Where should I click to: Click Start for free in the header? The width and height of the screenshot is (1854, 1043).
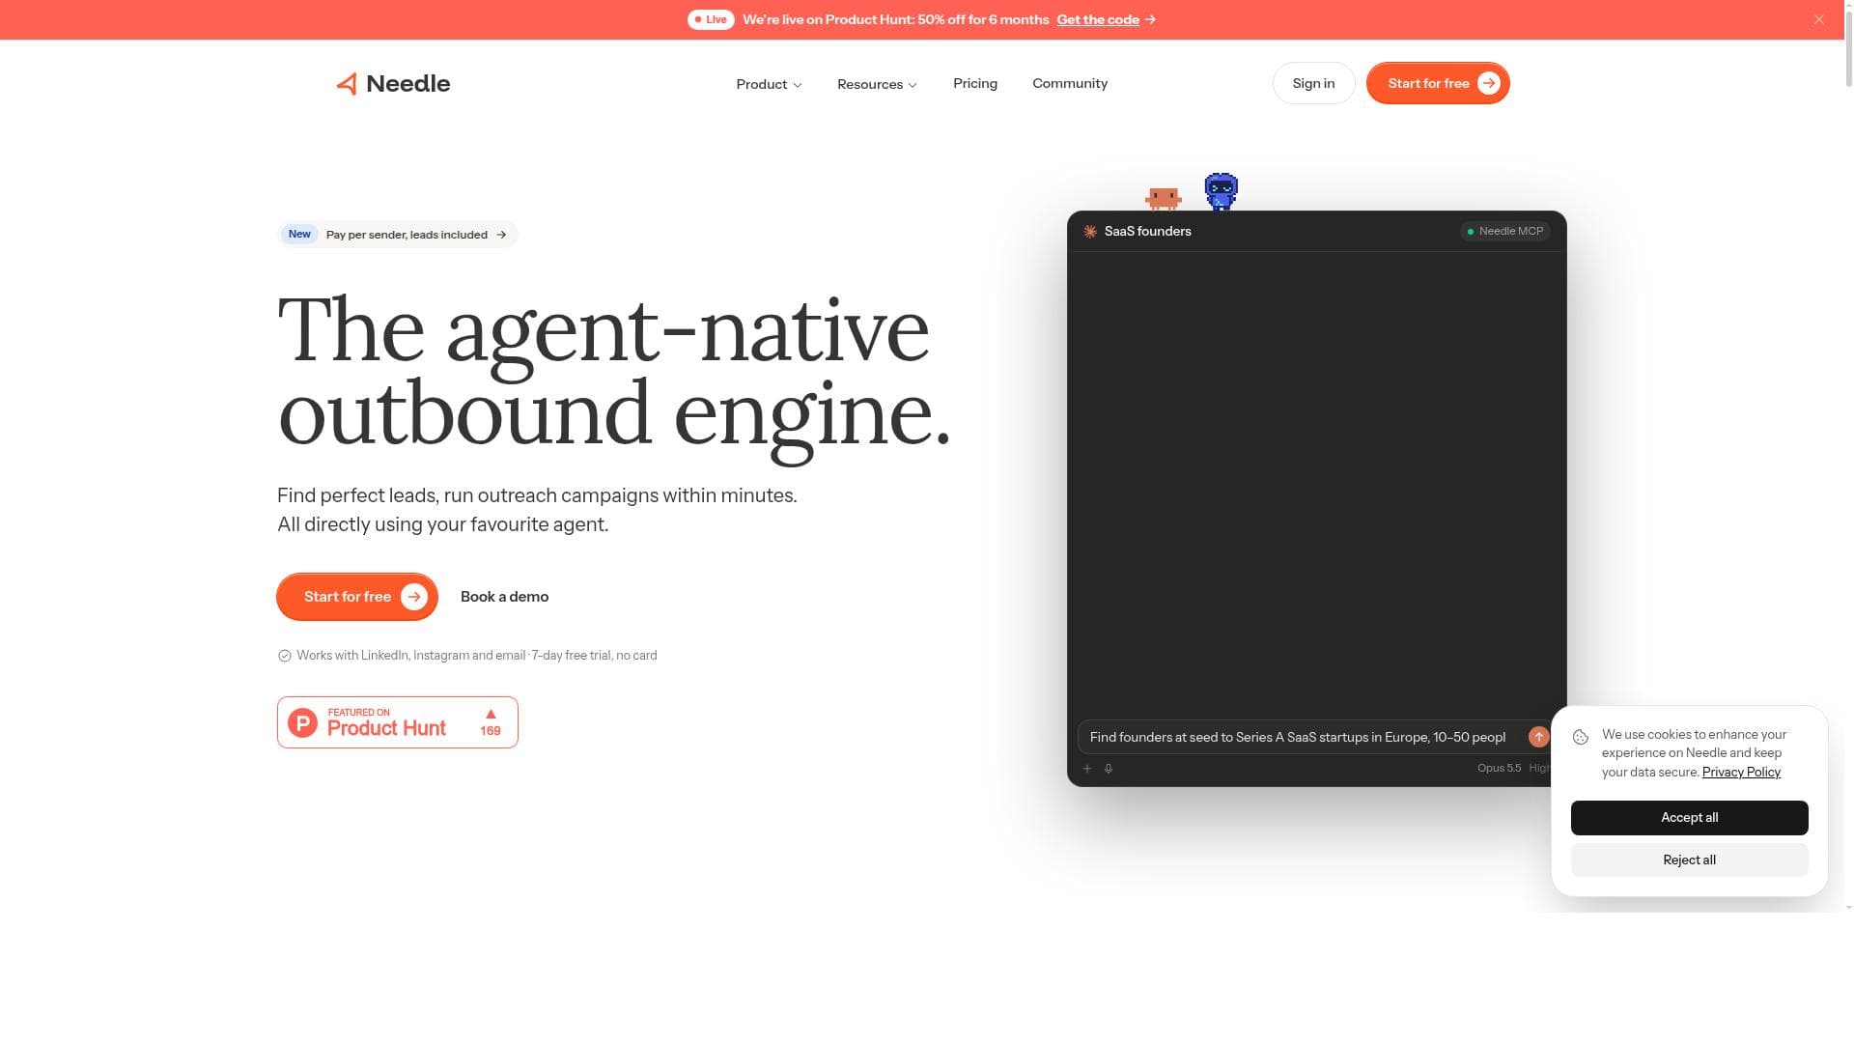pyautogui.click(x=1438, y=83)
